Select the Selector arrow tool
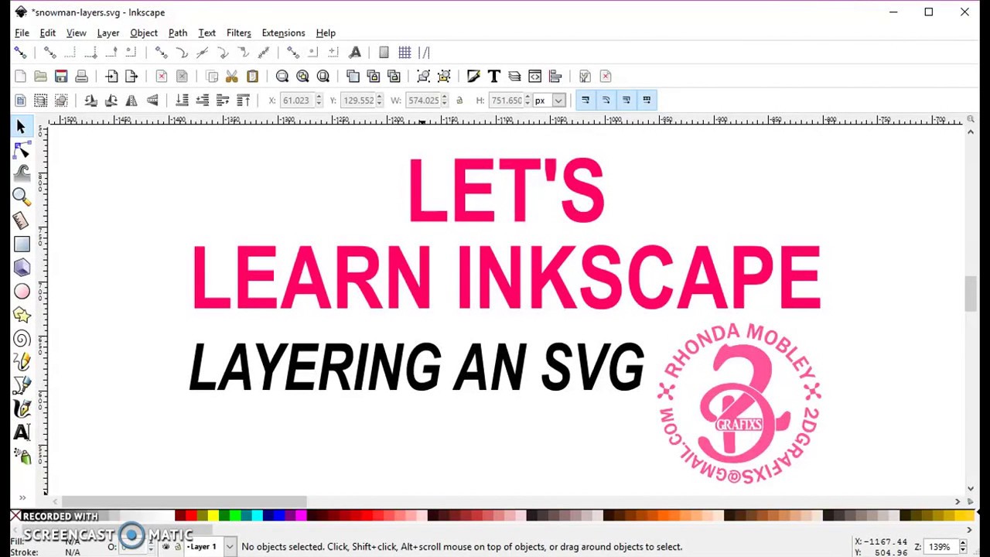This screenshot has width=990, height=557. (21, 126)
